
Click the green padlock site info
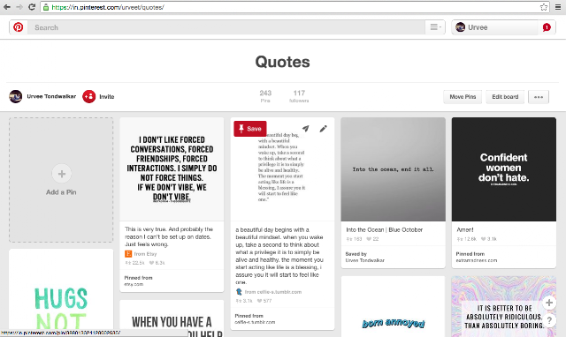pyautogui.click(x=45, y=7)
